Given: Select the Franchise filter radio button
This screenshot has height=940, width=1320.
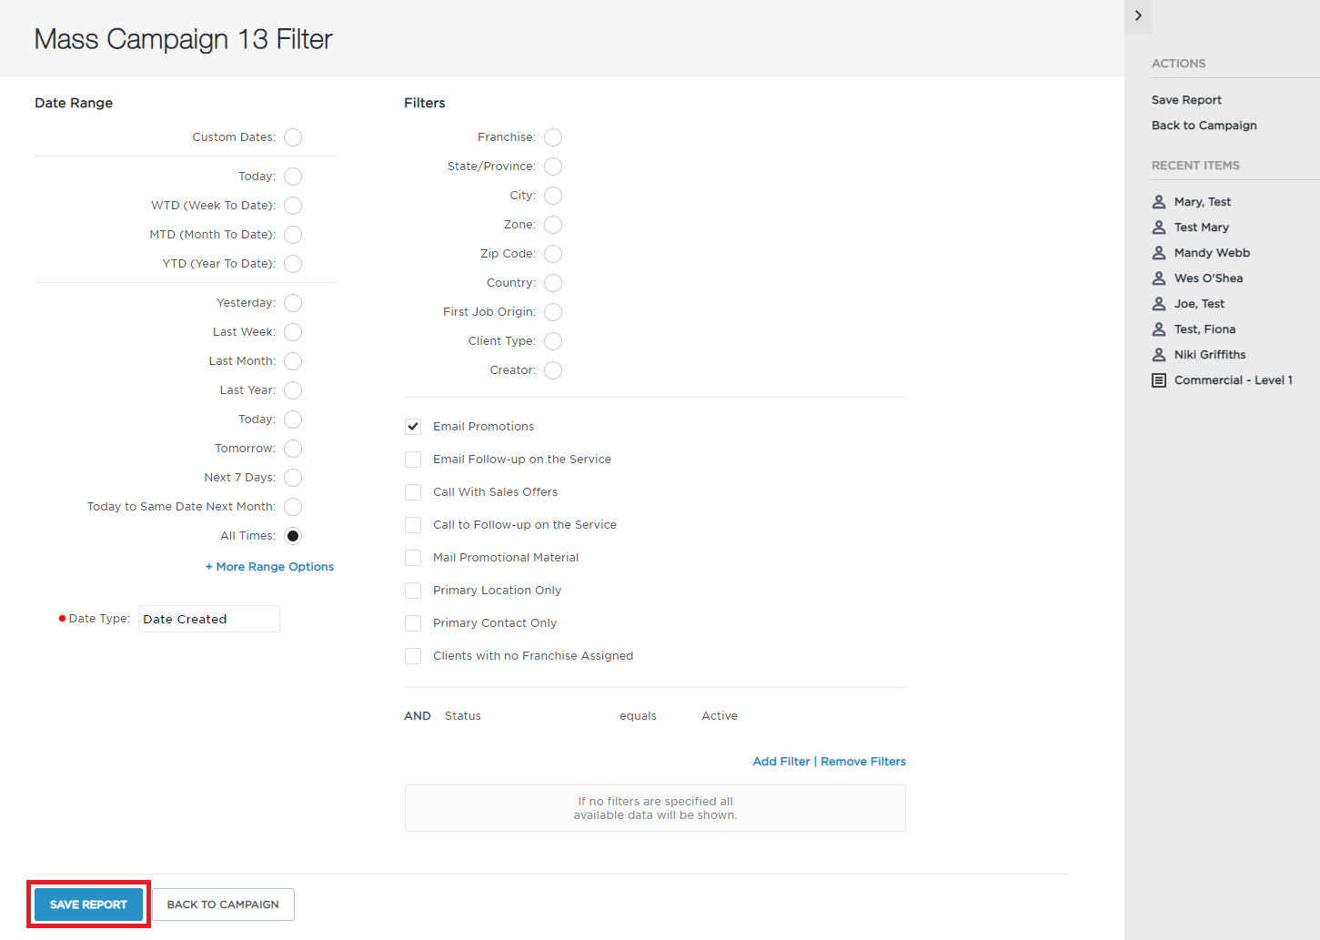Looking at the screenshot, I should pos(553,137).
